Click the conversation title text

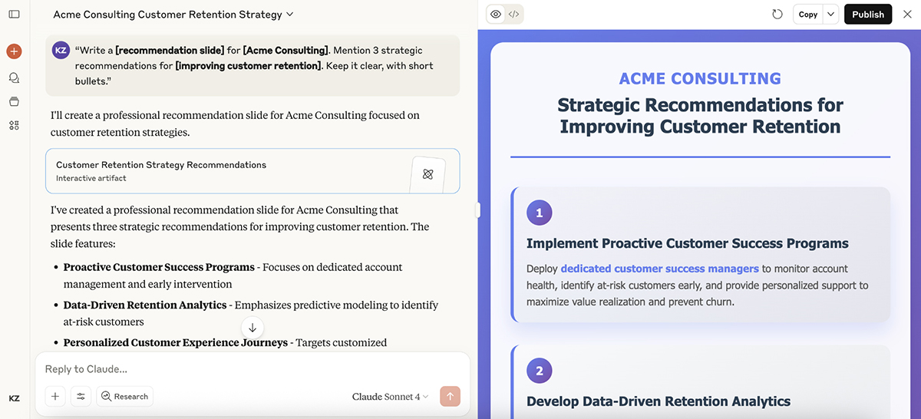click(167, 15)
